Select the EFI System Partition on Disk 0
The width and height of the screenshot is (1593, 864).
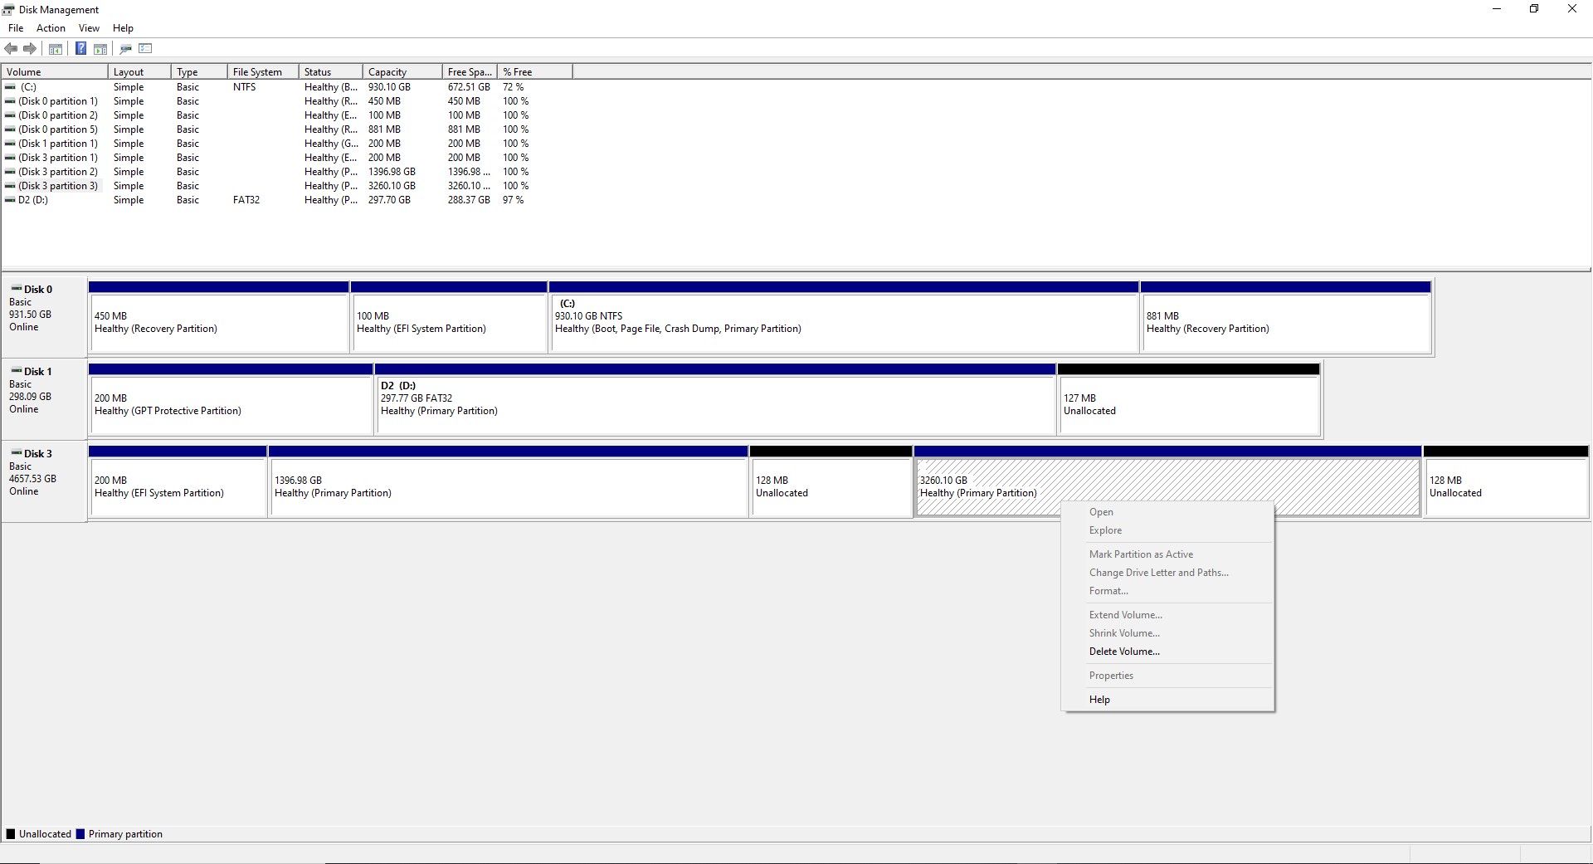(x=448, y=324)
